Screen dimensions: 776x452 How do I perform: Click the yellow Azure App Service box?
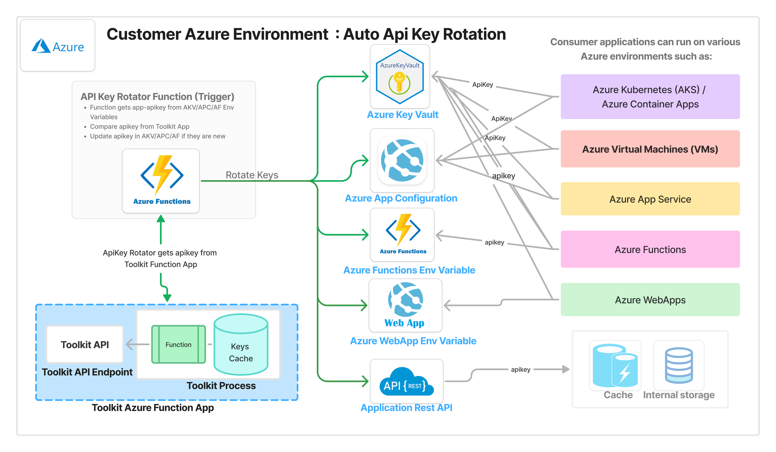pyautogui.click(x=651, y=199)
